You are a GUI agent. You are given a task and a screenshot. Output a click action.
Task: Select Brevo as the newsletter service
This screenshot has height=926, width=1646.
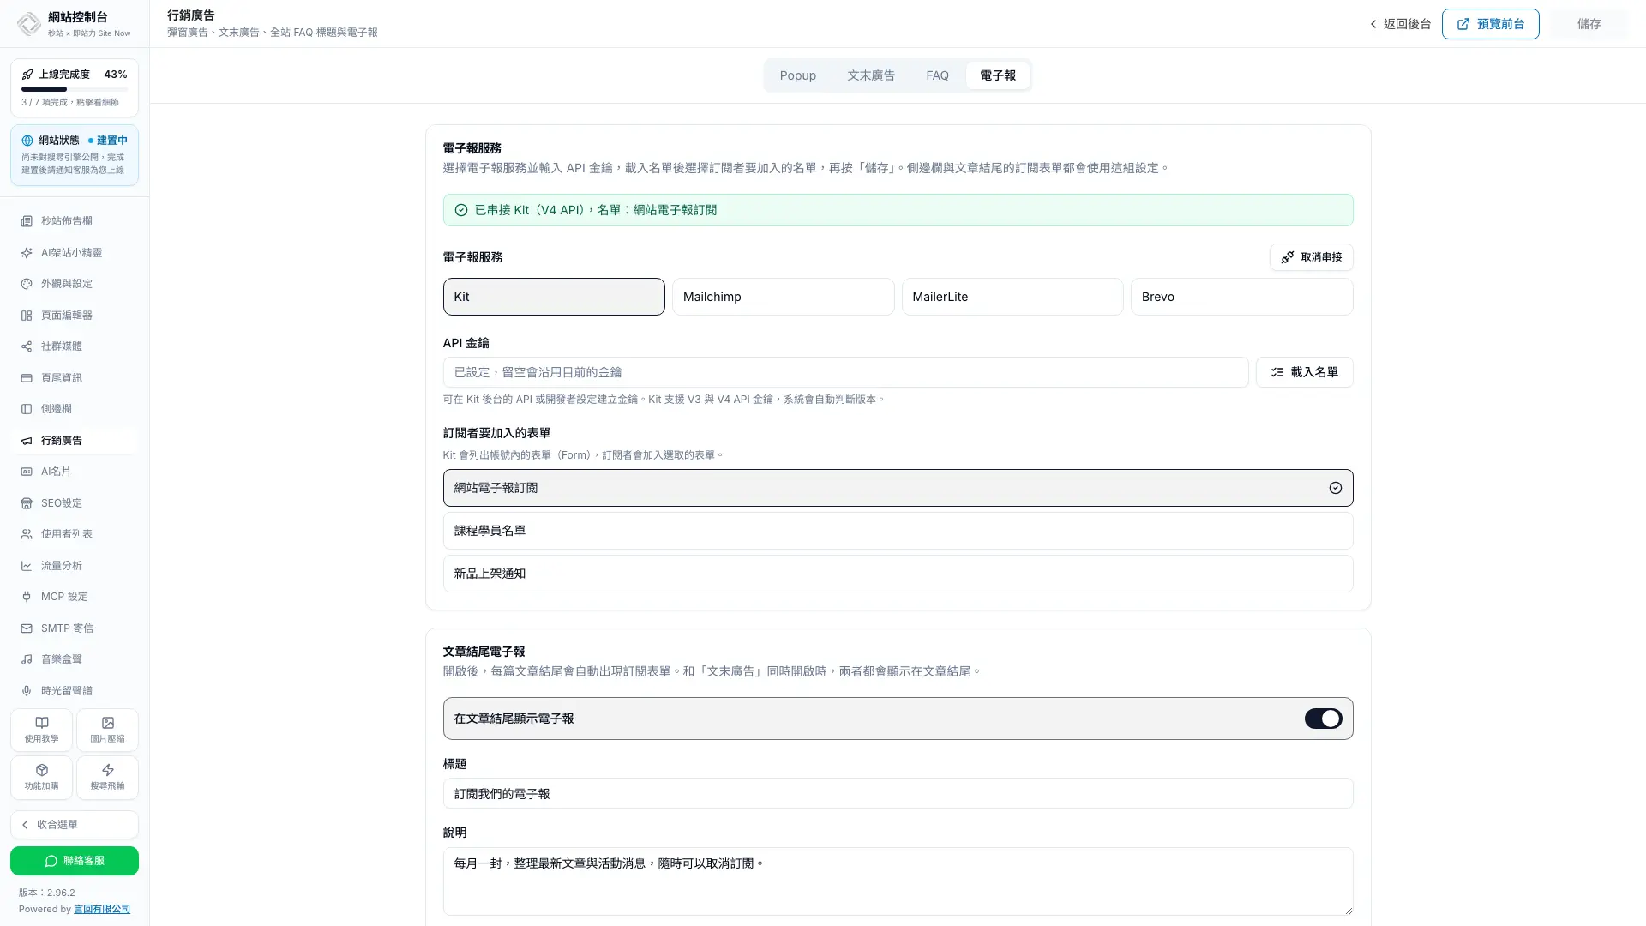tap(1241, 297)
